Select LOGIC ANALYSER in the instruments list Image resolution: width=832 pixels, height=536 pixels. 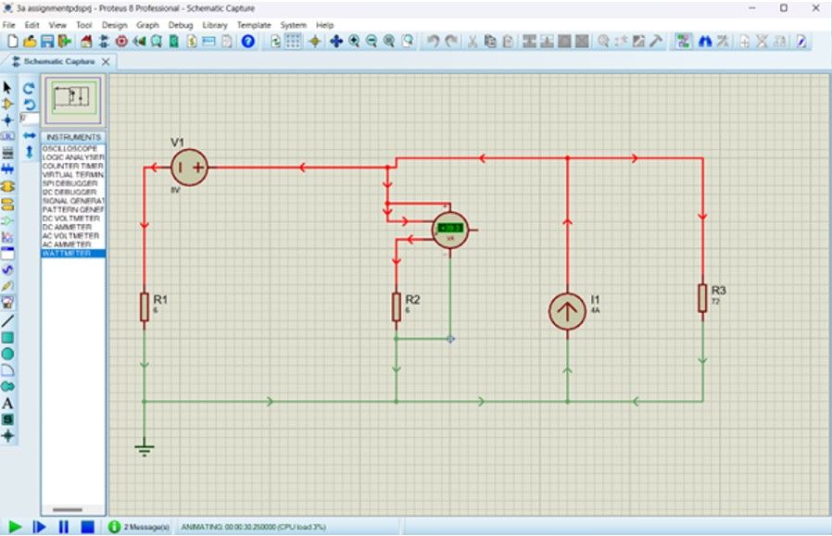(73, 157)
